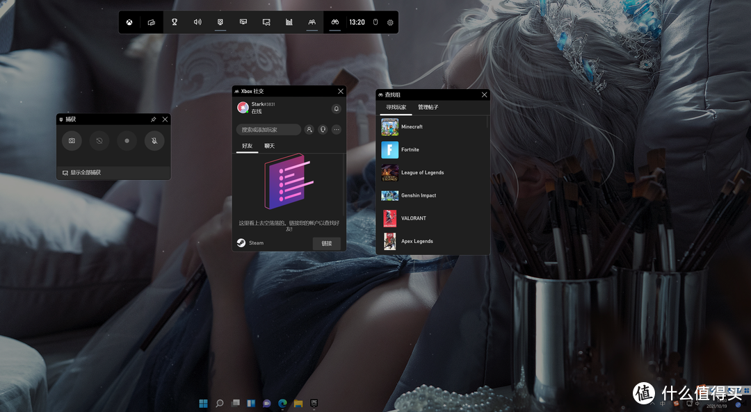Image resolution: width=751 pixels, height=412 pixels.
Task: Open Game Bar settings via gear icon
Action: (x=389, y=22)
